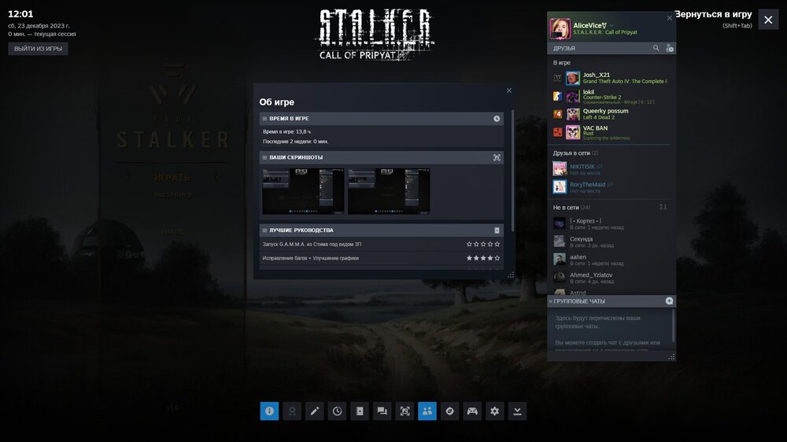Click the Ваши скриншоты section header
The image size is (787, 442).
coord(382,157)
